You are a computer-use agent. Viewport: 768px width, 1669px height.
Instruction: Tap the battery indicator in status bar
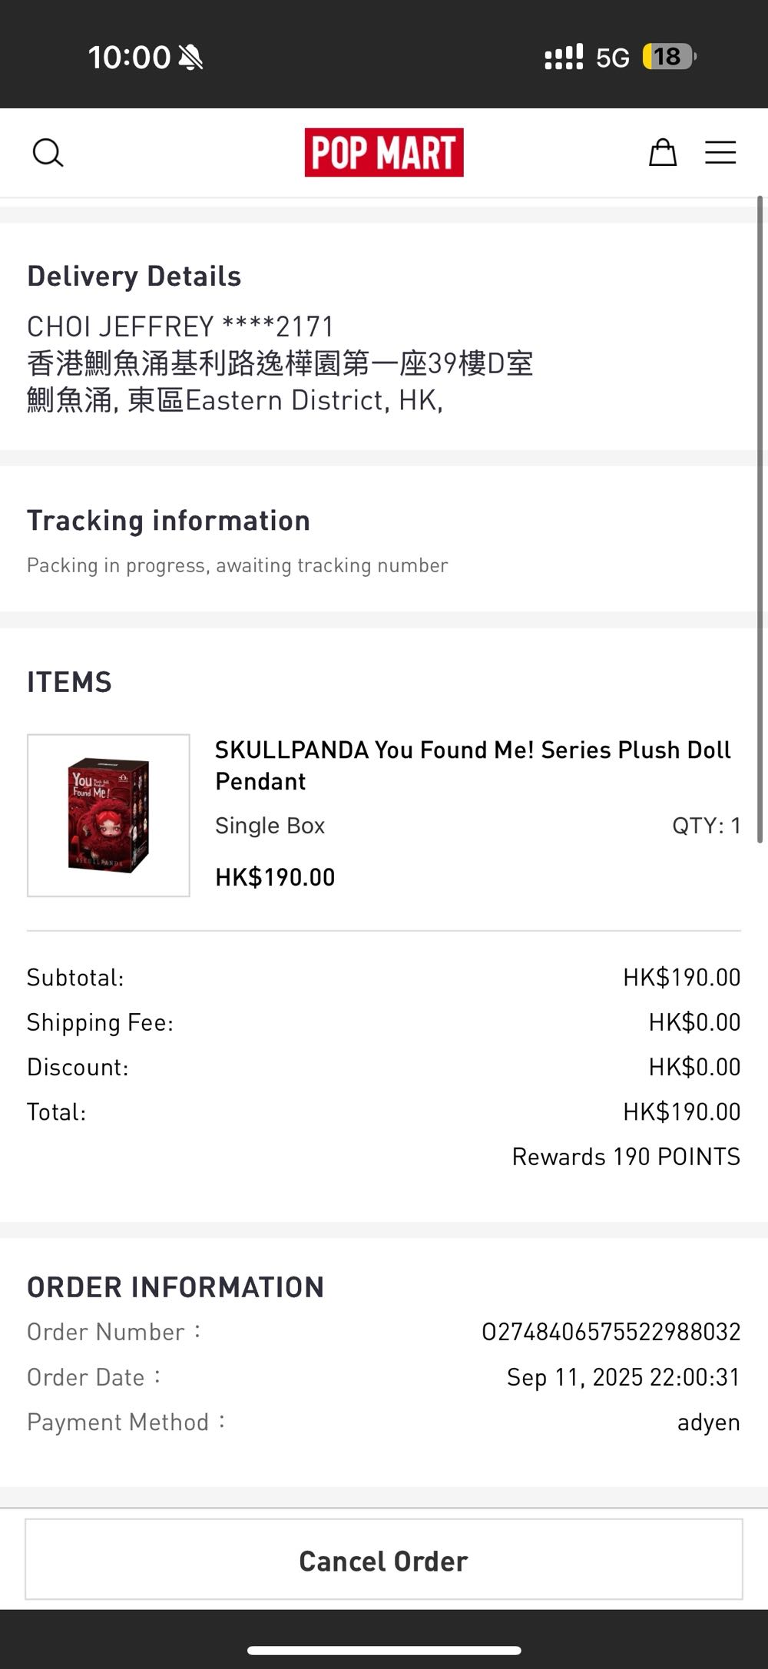tap(669, 57)
